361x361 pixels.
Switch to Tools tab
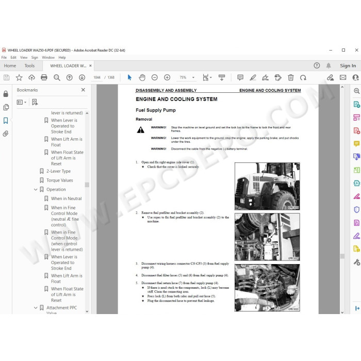pos(29,65)
